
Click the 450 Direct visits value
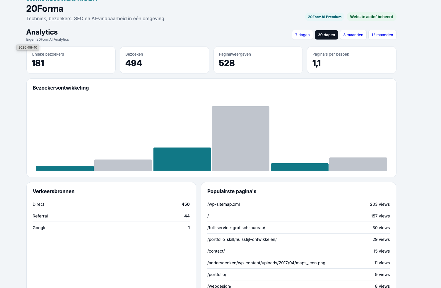pyautogui.click(x=186, y=204)
